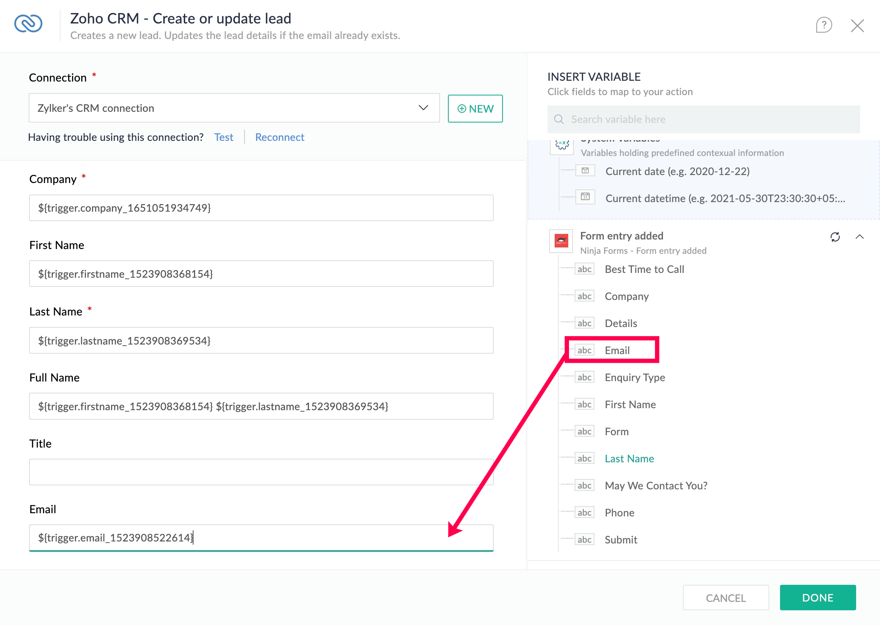Image resolution: width=880 pixels, height=625 pixels.
Task: Click the help question mark icon
Action: pos(823,25)
